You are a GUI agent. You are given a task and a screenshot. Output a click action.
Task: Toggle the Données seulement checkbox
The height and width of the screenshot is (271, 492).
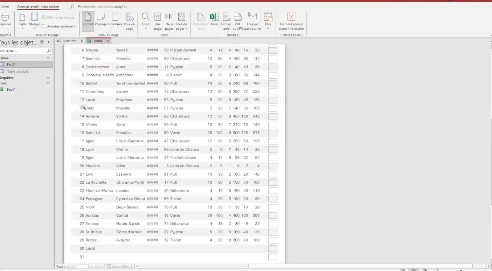click(43, 26)
